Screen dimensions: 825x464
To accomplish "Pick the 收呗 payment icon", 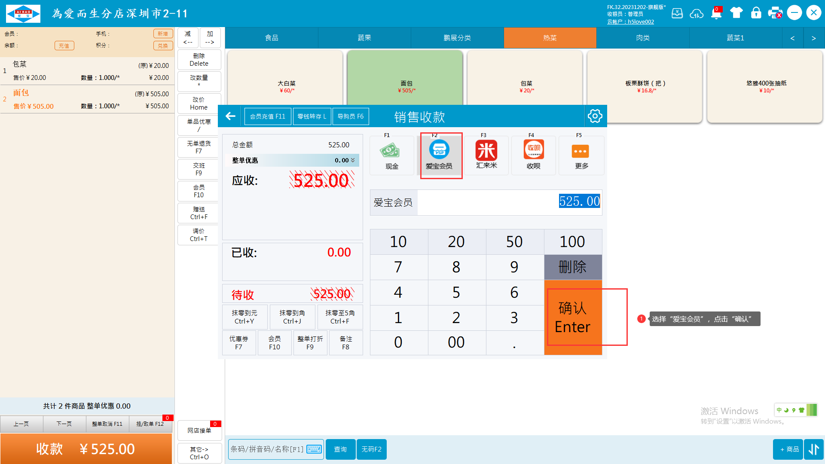I will pos(533,156).
